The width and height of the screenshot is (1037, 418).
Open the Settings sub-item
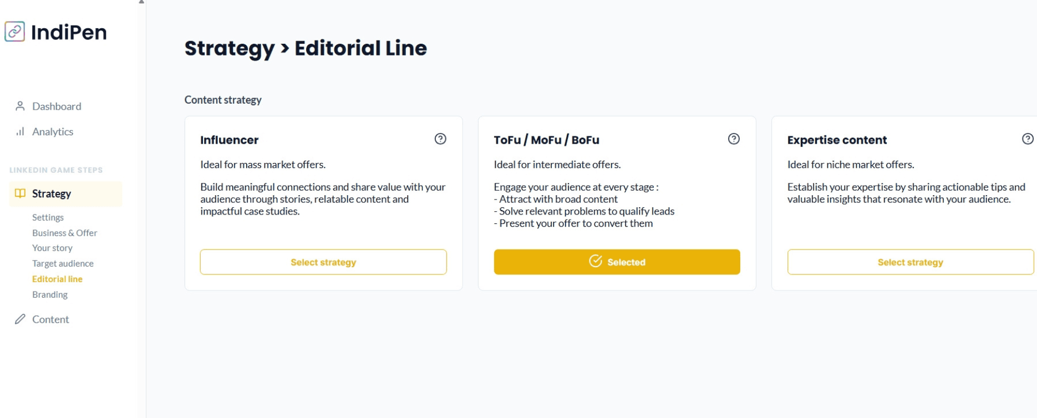[48, 217]
